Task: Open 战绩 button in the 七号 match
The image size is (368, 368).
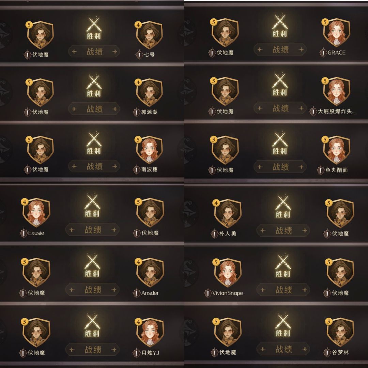Action: (x=94, y=51)
